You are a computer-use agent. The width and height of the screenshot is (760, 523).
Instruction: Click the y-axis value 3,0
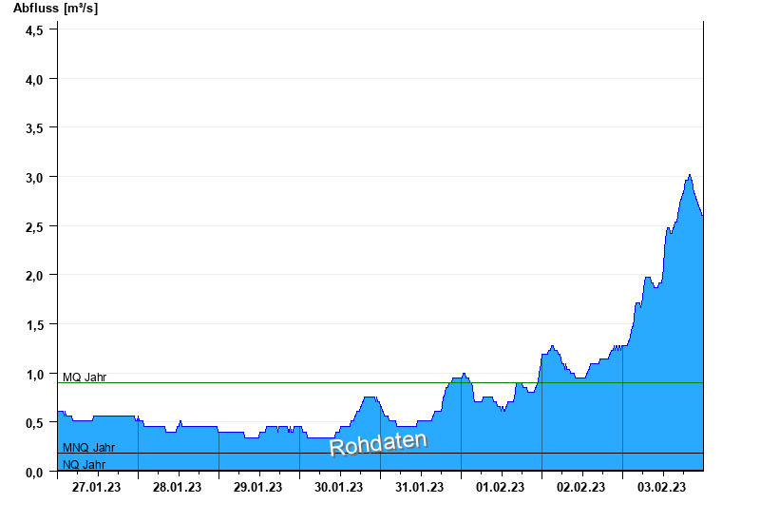[x=34, y=178]
